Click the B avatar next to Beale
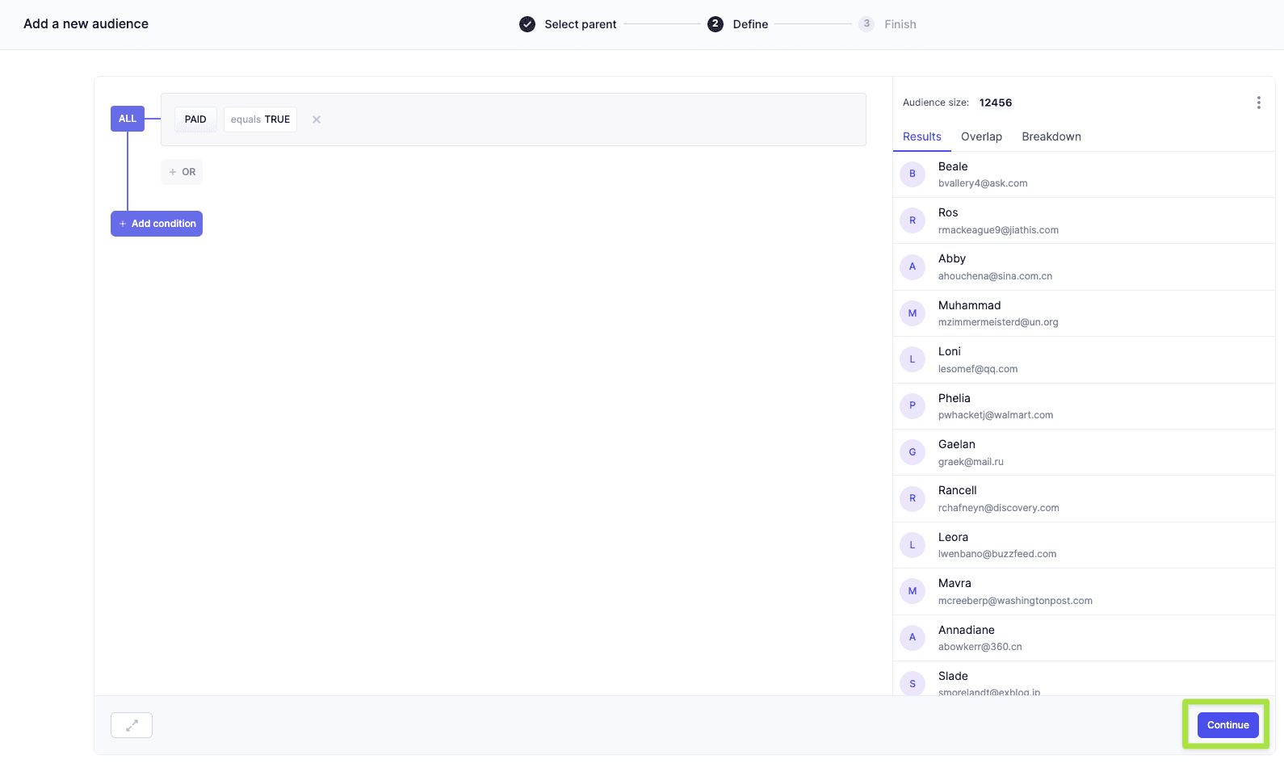1284x772 pixels. pos(913,174)
